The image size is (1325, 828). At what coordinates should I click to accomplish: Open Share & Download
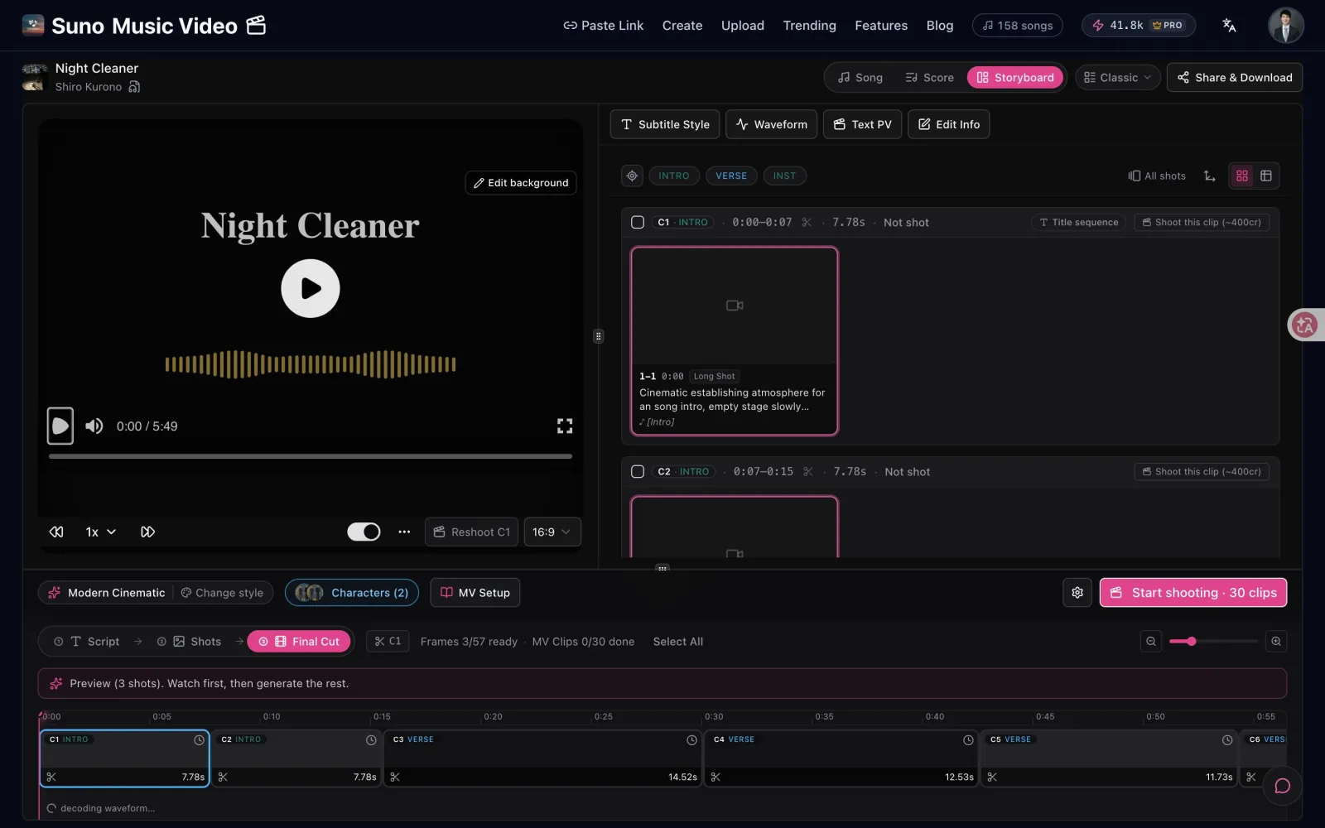[1235, 78]
